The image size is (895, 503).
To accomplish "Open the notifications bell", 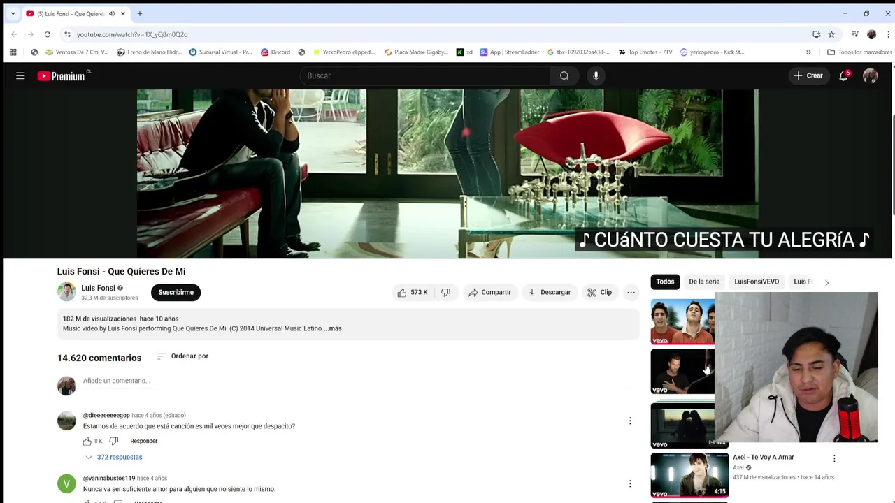I will click(x=843, y=75).
